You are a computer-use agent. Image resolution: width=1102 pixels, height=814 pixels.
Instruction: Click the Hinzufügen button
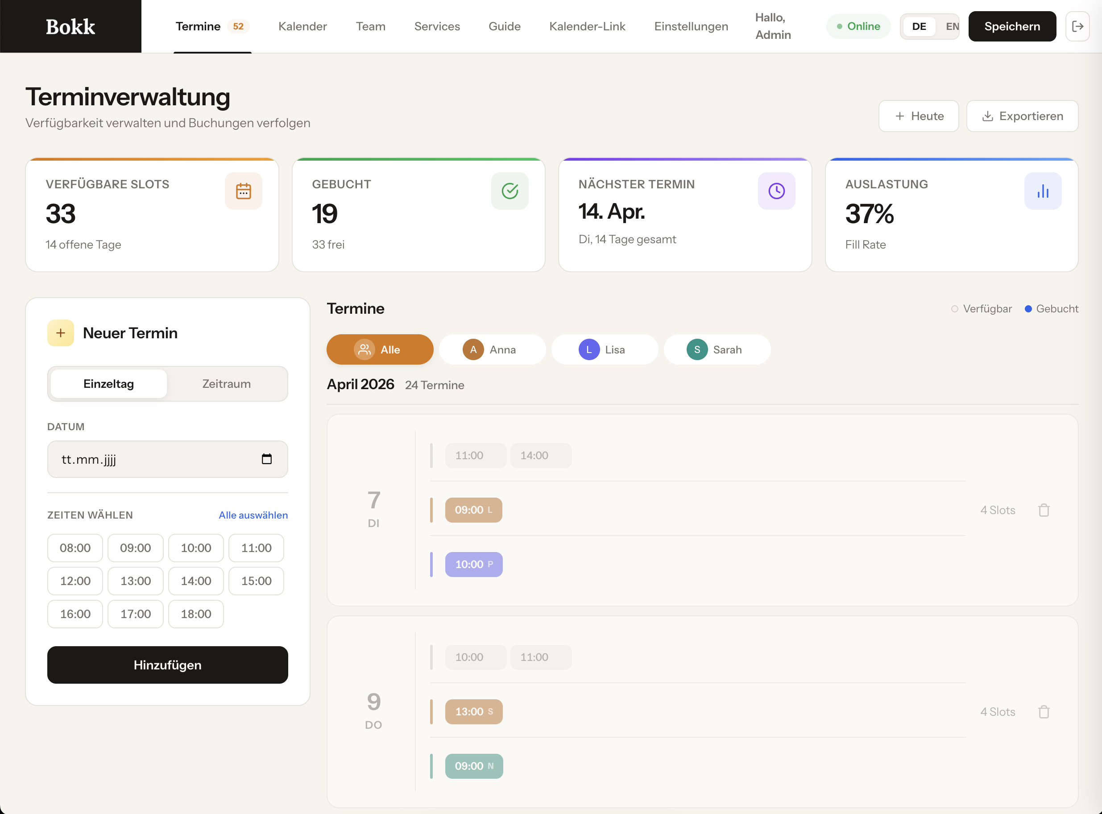(167, 664)
